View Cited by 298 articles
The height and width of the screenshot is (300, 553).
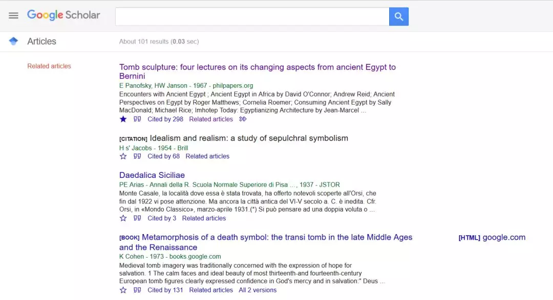point(165,119)
